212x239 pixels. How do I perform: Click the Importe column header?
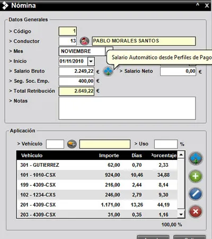(x=109, y=156)
